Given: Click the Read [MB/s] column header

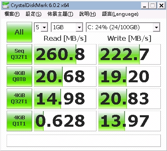Looking at the screenshot, I should click(x=65, y=38).
